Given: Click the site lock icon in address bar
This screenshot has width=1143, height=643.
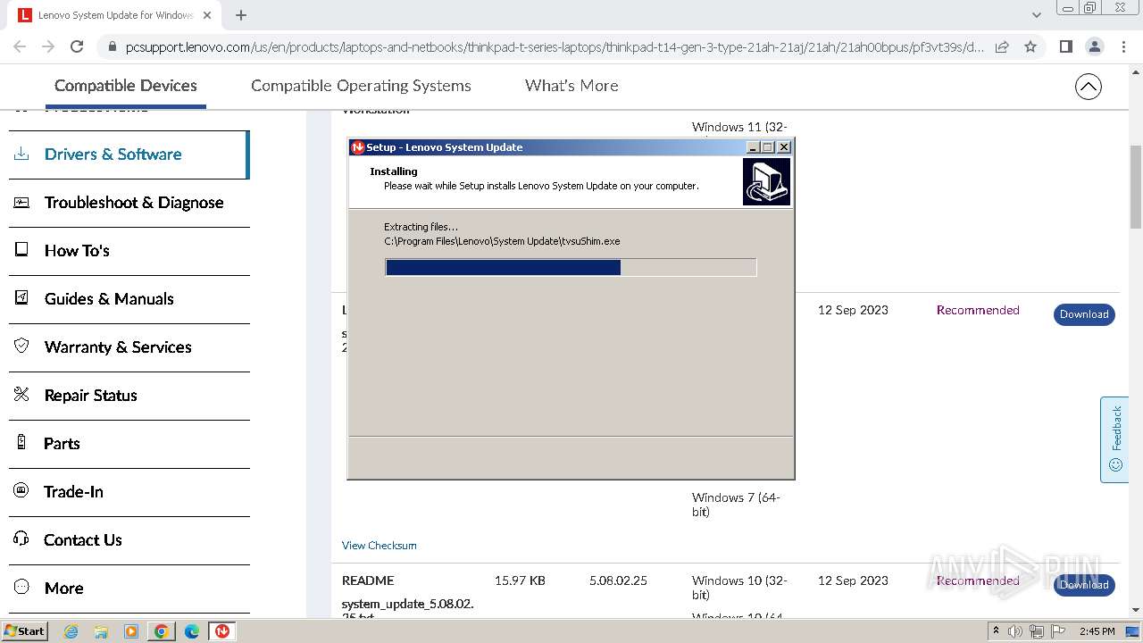Looking at the screenshot, I should [x=112, y=47].
